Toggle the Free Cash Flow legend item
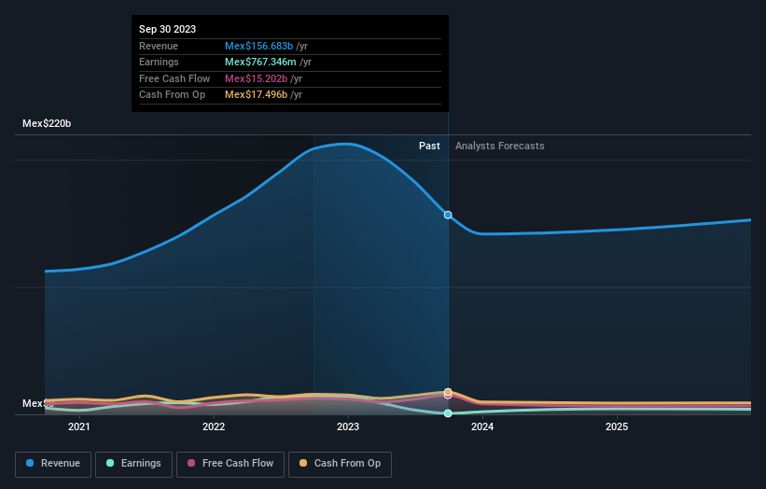The image size is (766, 489). click(x=230, y=464)
